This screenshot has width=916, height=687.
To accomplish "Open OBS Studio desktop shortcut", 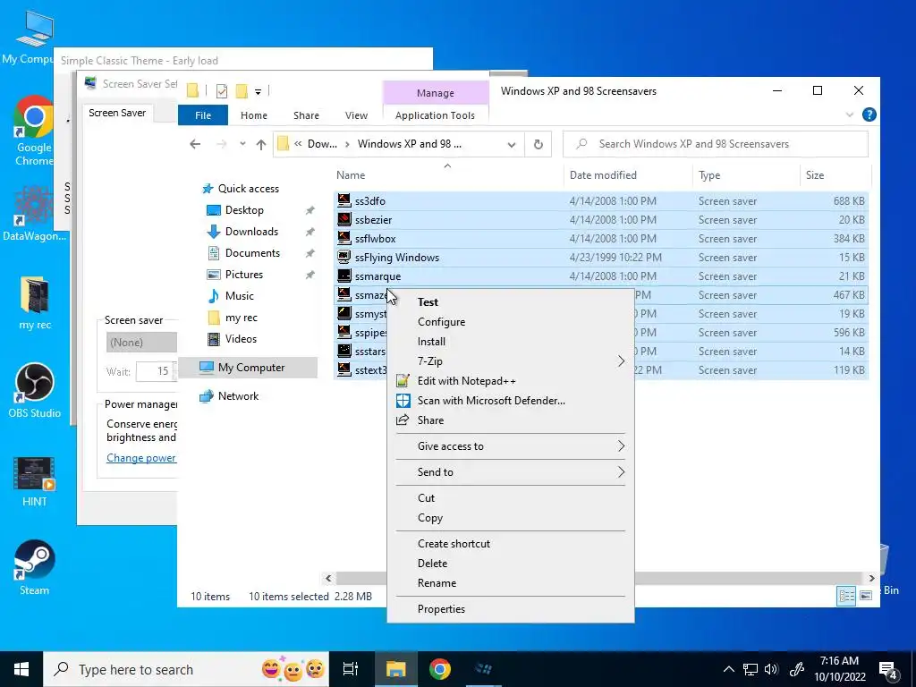I will point(34,390).
